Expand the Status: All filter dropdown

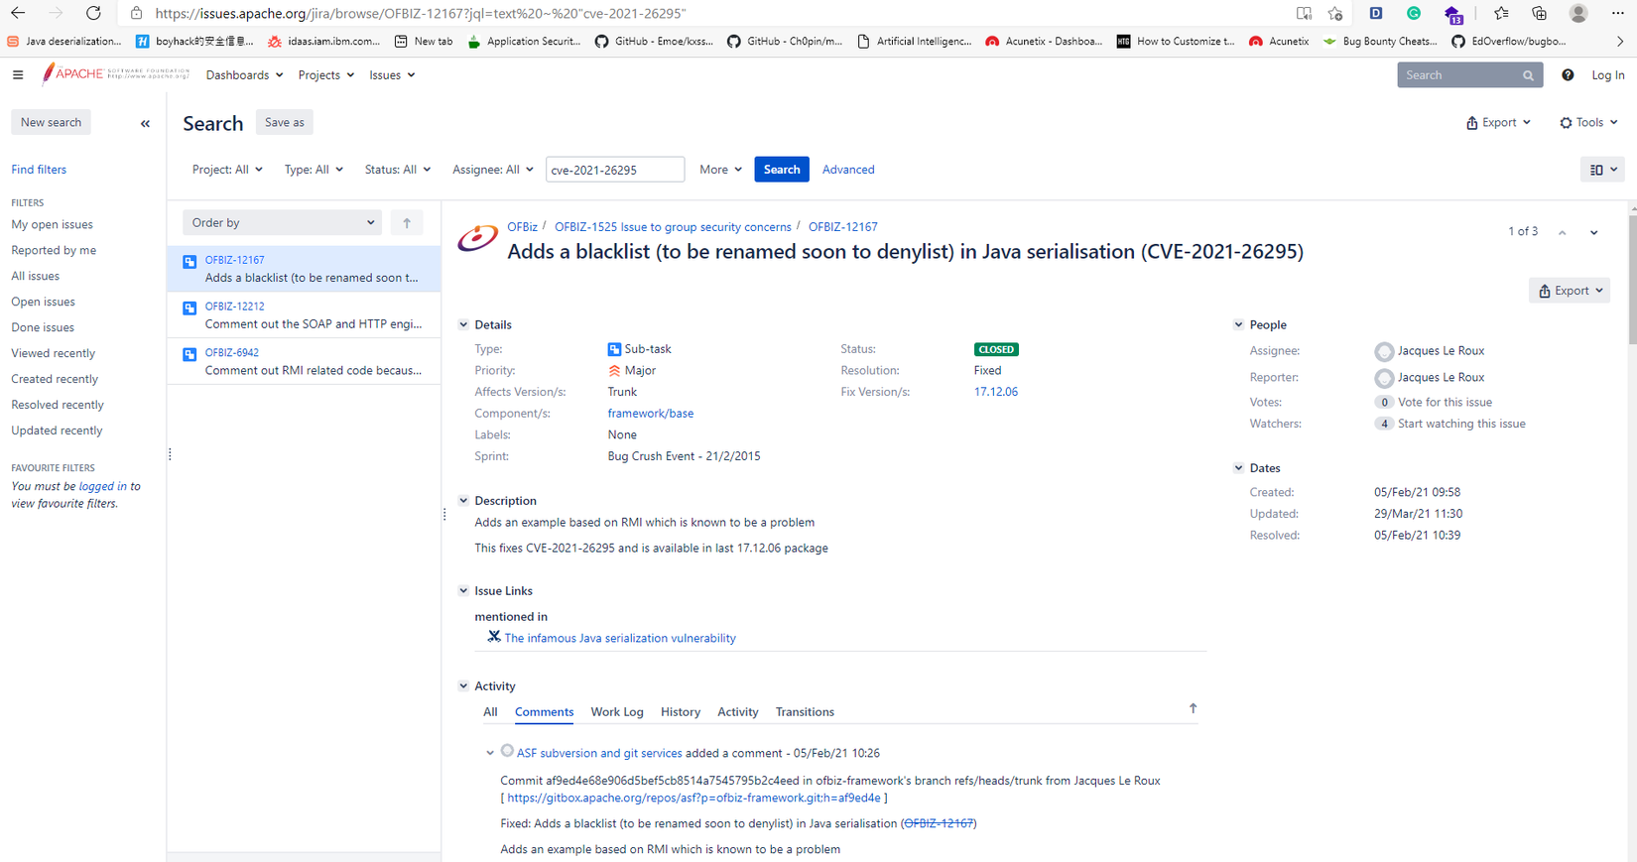[x=397, y=170]
